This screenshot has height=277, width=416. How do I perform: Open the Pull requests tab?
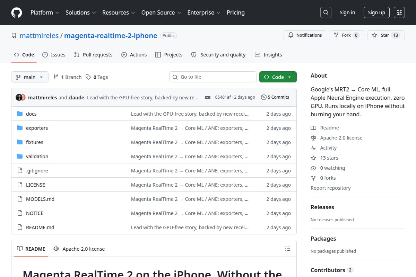pyautogui.click(x=93, y=55)
